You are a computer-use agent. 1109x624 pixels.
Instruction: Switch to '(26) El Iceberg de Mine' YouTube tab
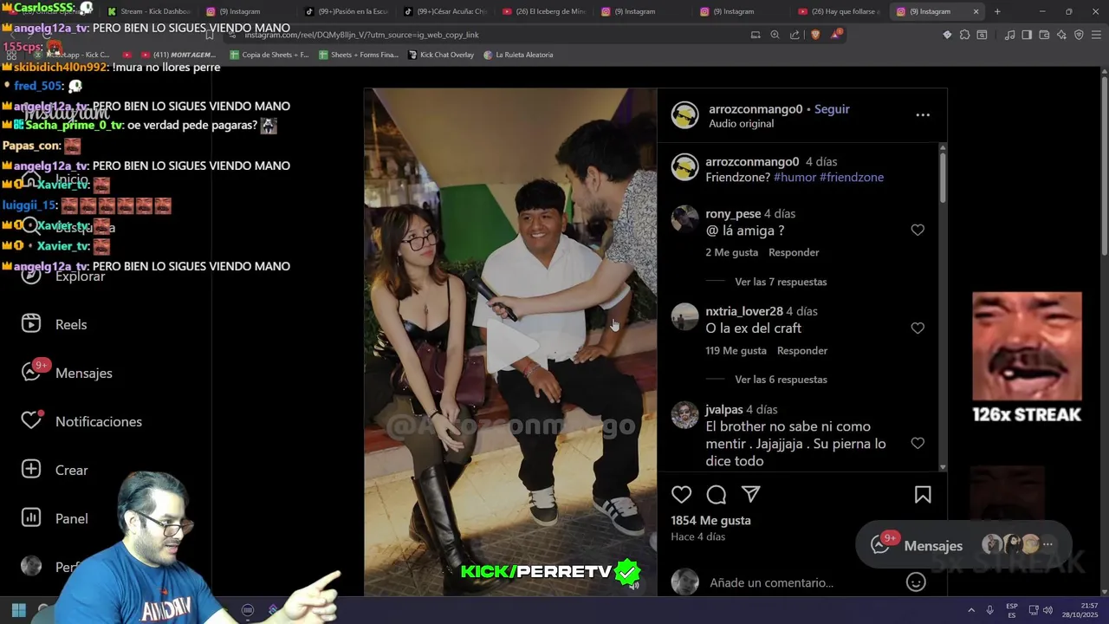click(x=544, y=11)
